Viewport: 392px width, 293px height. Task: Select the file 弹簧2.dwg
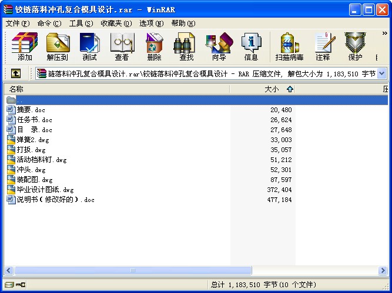33,140
